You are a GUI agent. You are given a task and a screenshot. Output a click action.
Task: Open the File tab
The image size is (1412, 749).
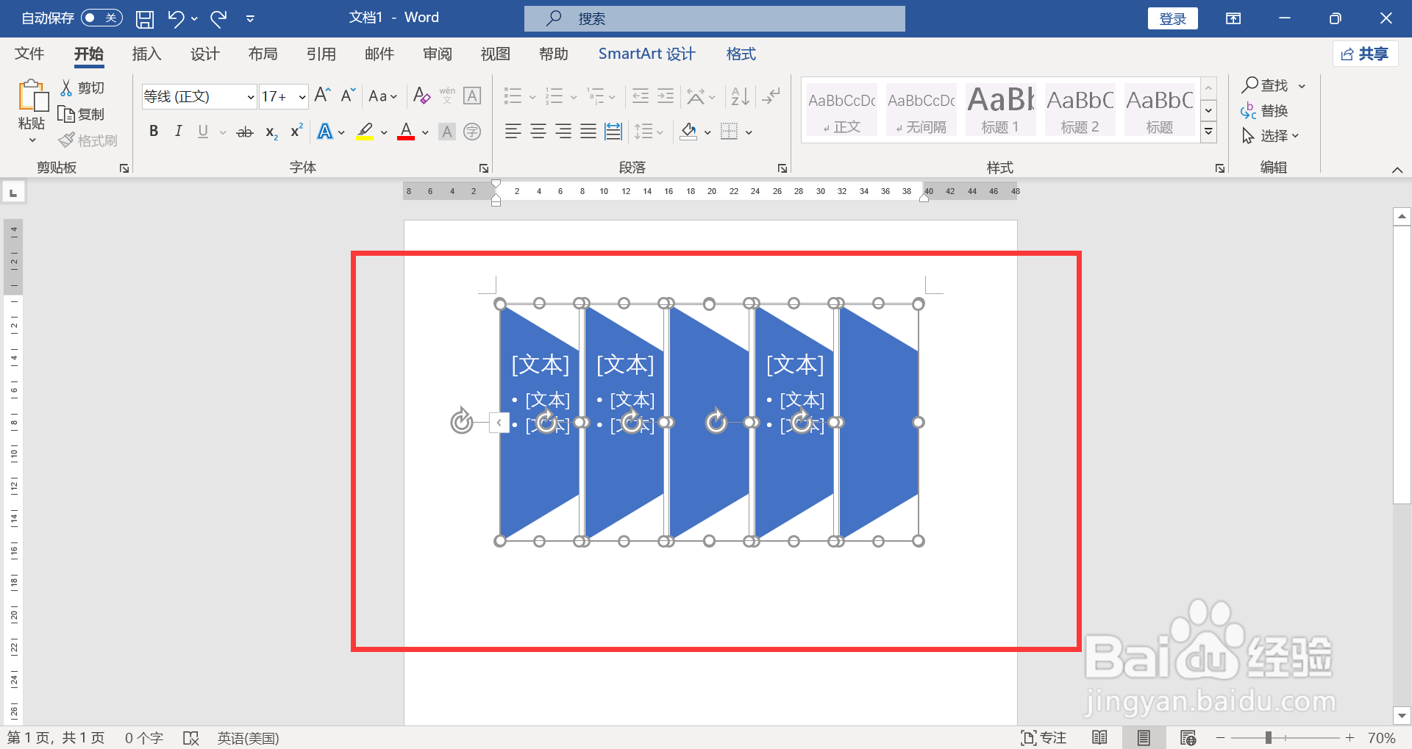29,54
